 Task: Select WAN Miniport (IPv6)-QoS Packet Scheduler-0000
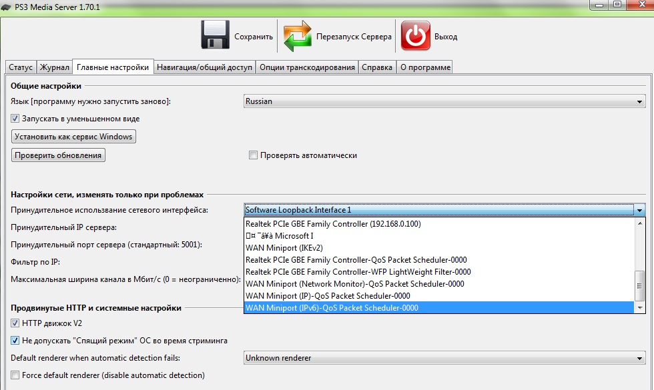[x=439, y=308]
